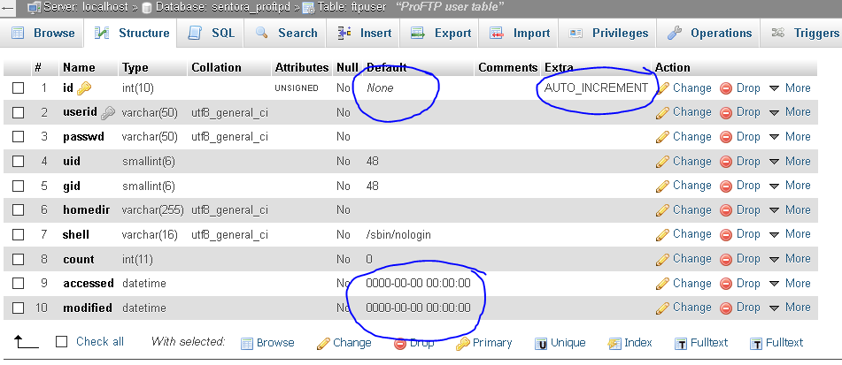Image resolution: width=842 pixels, height=365 pixels.
Task: Open the Search tab
Action: (286, 33)
